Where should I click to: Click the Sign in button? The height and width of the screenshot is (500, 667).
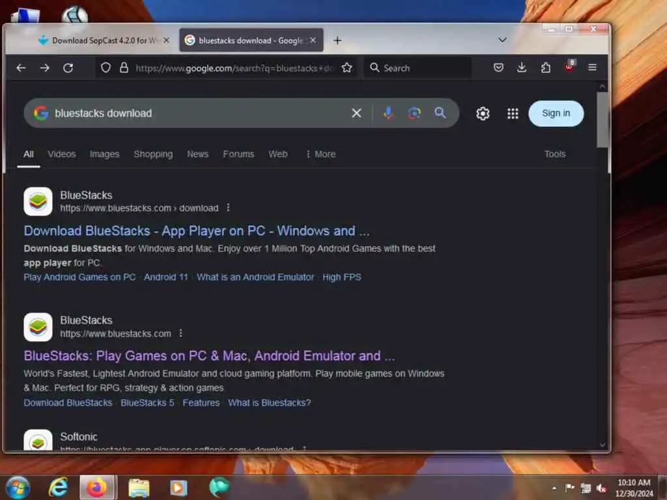pyautogui.click(x=556, y=113)
